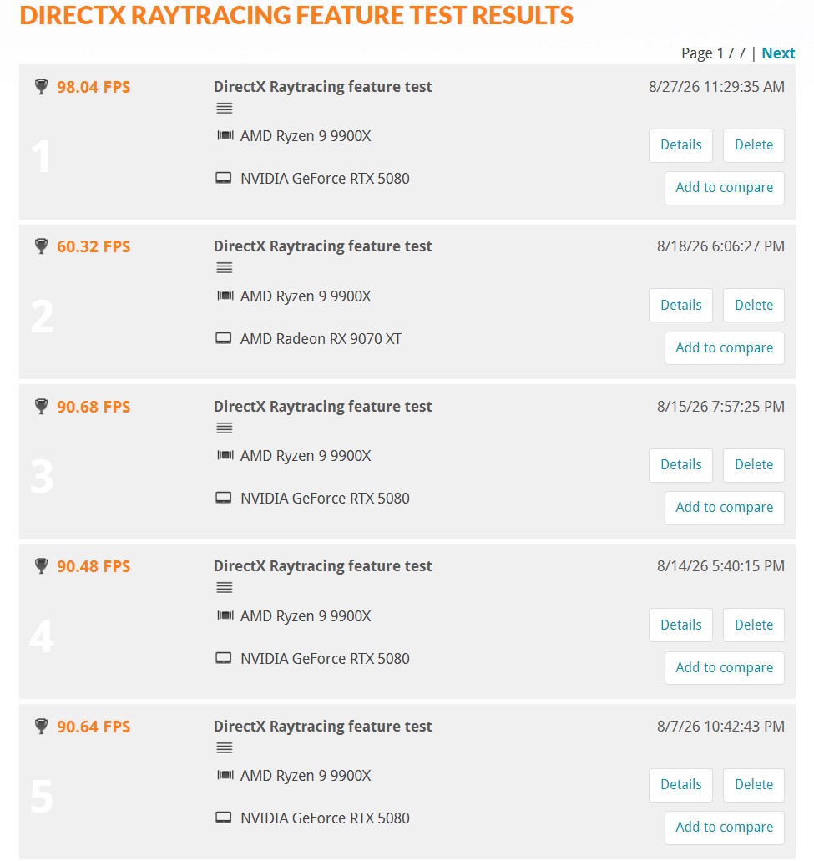Delete the 8/7/26 result
The height and width of the screenshot is (861, 814).
pos(754,785)
